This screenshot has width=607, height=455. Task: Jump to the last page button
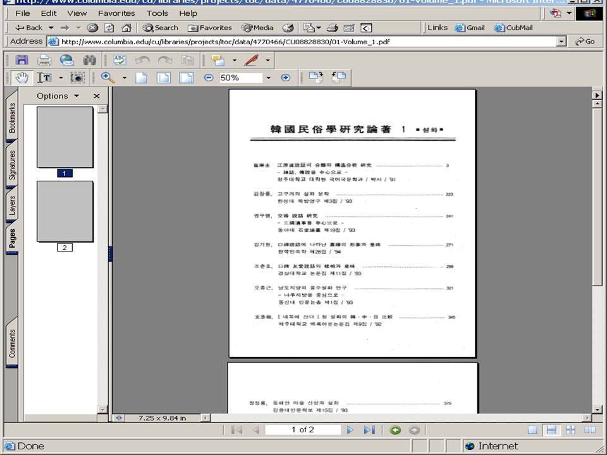(369, 430)
